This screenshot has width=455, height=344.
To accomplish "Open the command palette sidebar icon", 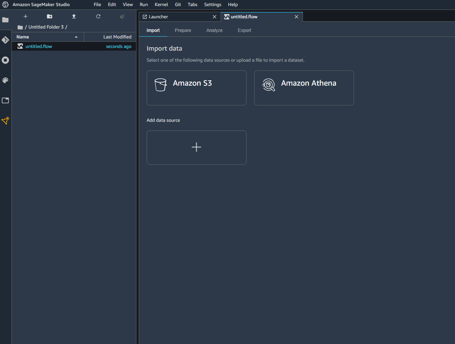I will [x=5, y=80].
